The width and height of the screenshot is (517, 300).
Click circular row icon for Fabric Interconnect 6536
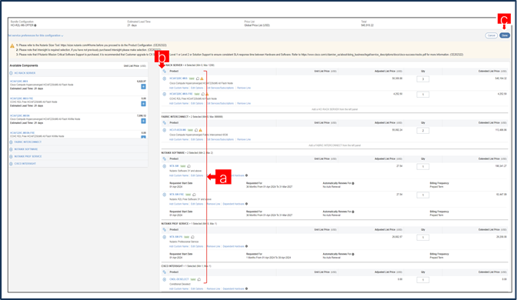pyautogui.click(x=164, y=130)
